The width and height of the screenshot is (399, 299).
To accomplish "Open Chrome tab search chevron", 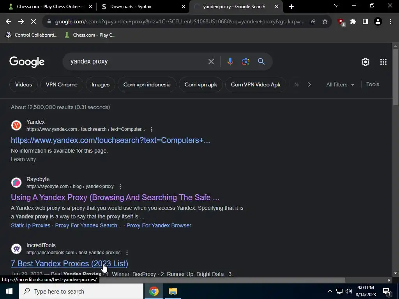I will pyautogui.click(x=336, y=5).
